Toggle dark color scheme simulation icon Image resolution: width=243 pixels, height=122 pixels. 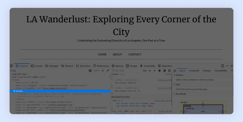164,71
